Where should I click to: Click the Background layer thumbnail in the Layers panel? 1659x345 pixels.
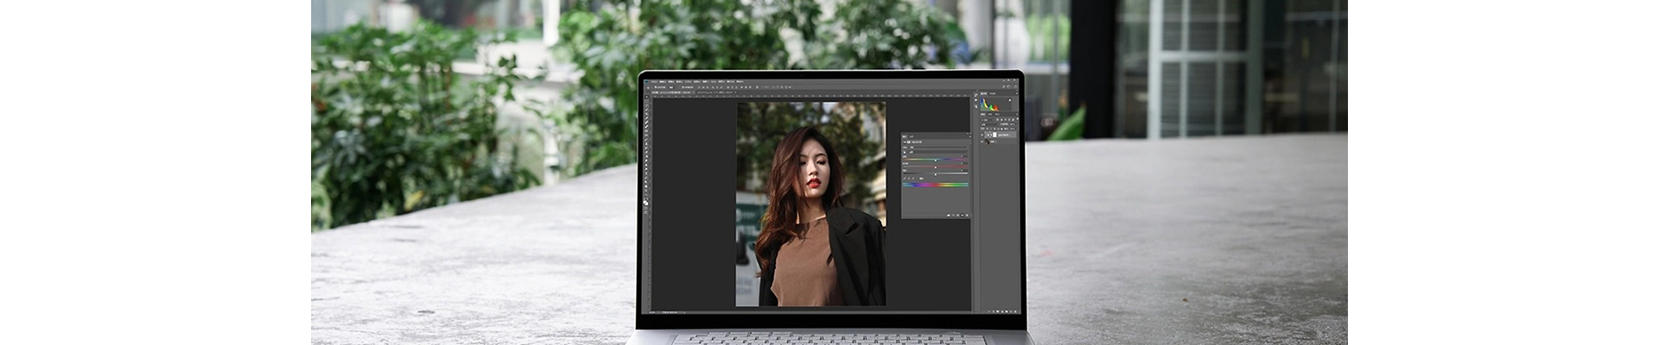click(989, 141)
